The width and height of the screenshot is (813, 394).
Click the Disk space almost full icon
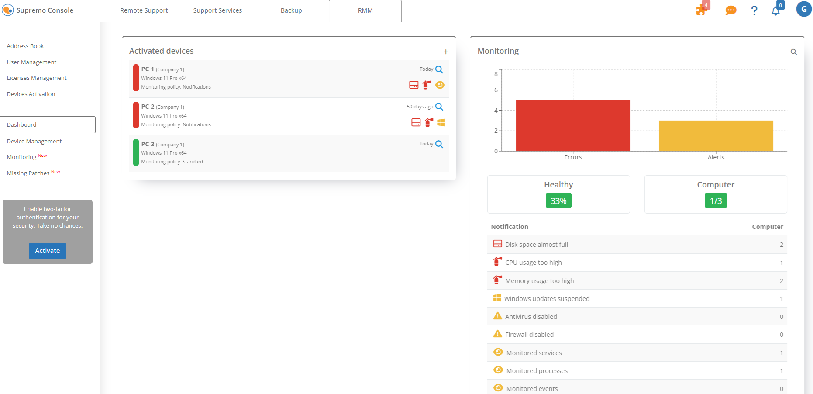498,244
